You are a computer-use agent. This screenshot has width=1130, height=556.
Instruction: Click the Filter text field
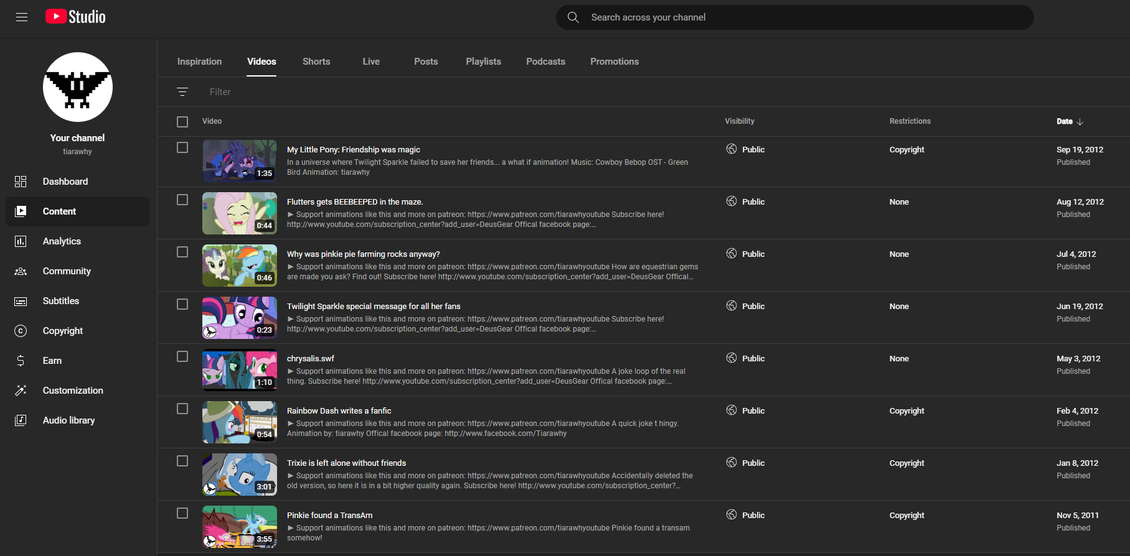pyautogui.click(x=220, y=92)
